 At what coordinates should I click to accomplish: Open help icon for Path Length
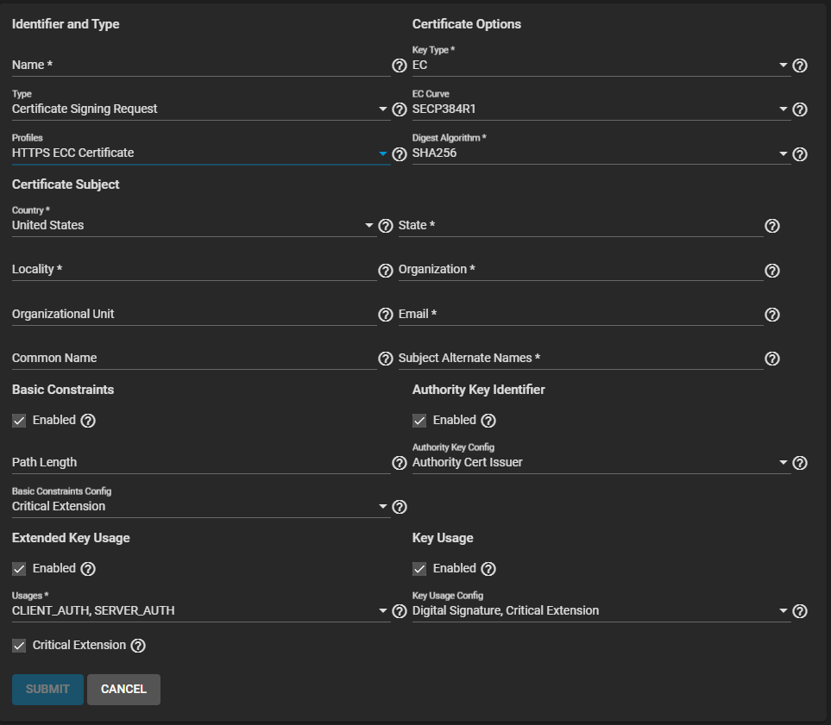[399, 463]
